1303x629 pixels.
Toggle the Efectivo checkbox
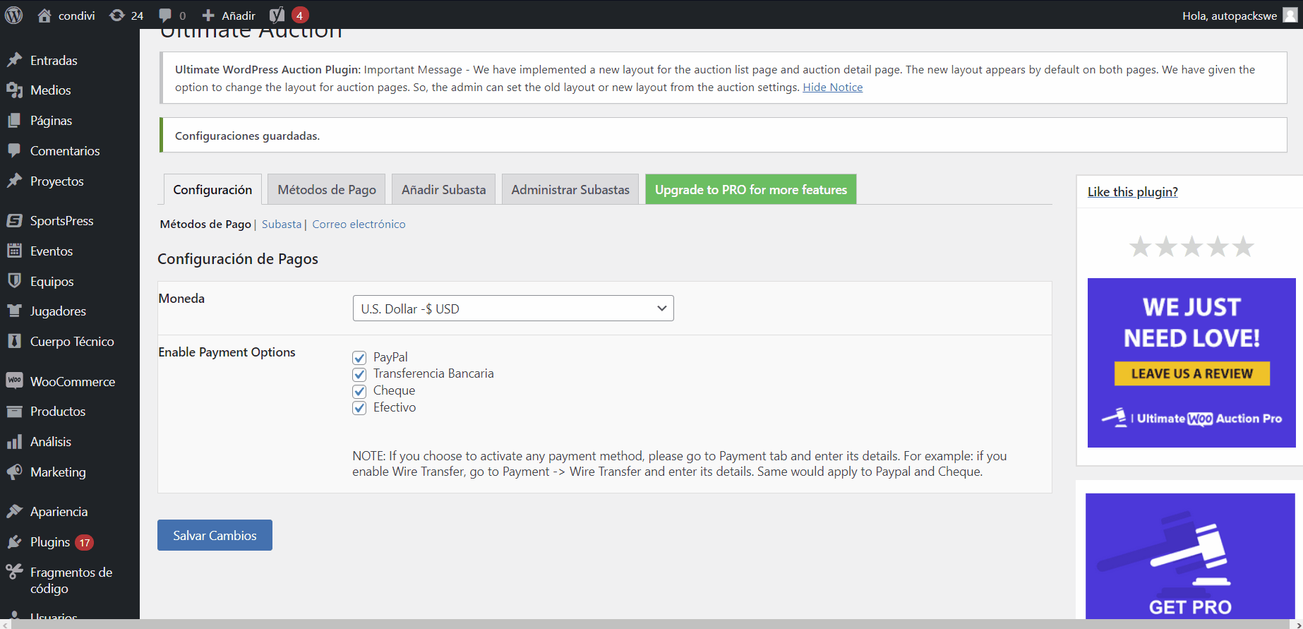[x=359, y=408]
